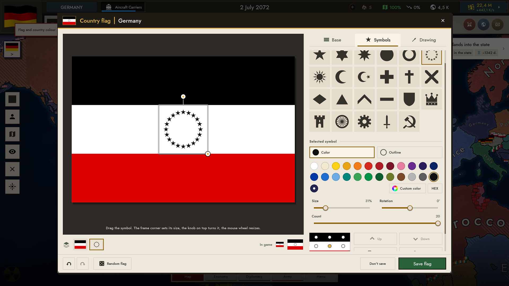Screen dimensions: 509x286
Task: Click the Save flag button
Action: (x=422, y=264)
